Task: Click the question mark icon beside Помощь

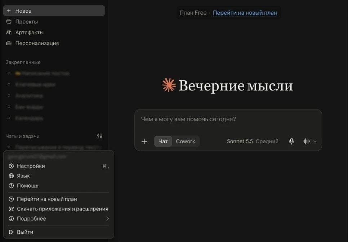Action: pyautogui.click(x=11, y=186)
